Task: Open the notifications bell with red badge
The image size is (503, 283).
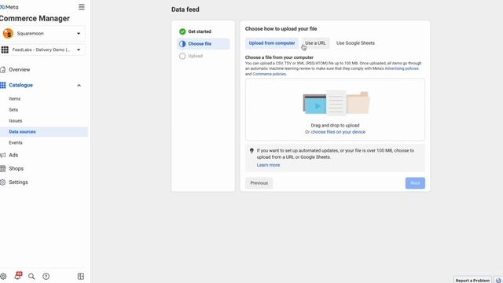Action: coord(18,276)
